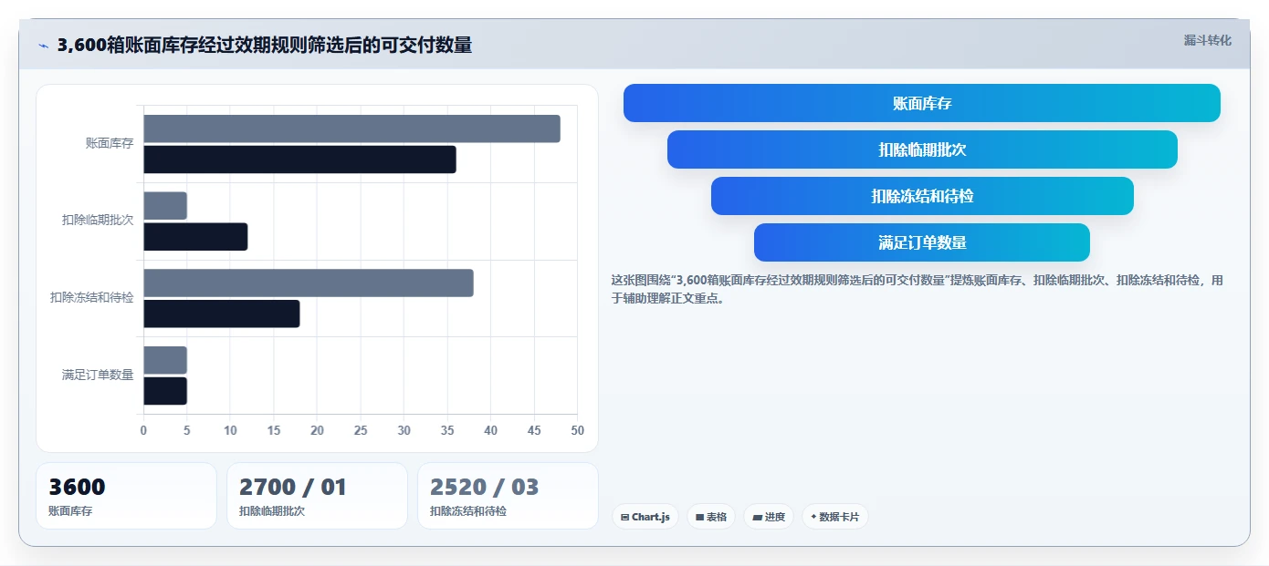Click the gray chart bar for 扣除冻结和待检
Image resolution: width=1269 pixels, height=566 pixels.
tap(309, 283)
